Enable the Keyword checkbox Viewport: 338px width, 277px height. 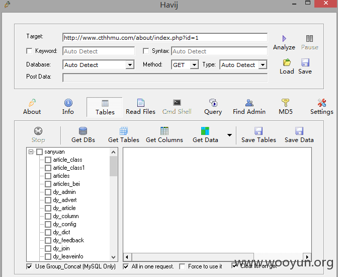point(29,51)
